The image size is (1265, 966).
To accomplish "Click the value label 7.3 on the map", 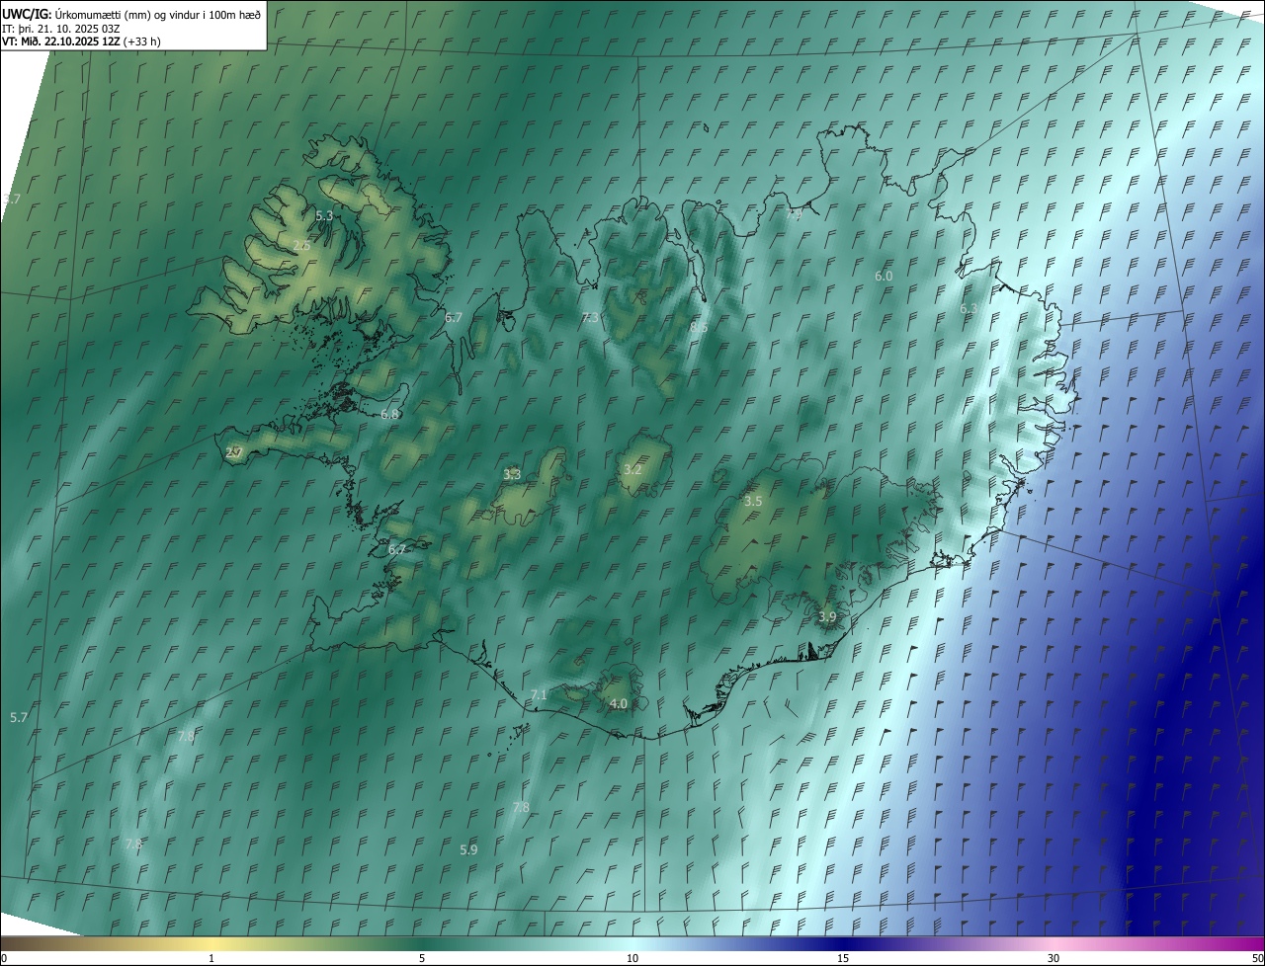I will (x=590, y=317).
